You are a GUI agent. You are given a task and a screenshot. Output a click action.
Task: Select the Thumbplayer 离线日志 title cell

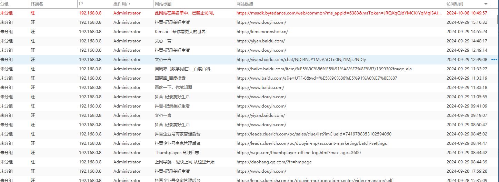[x=177, y=153]
